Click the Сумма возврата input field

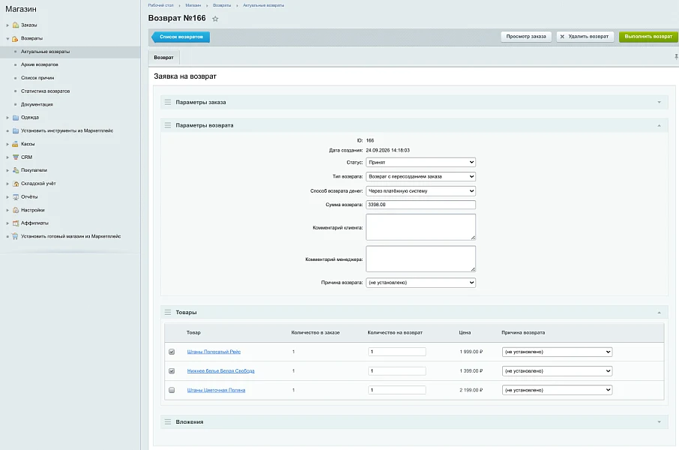(x=420, y=205)
